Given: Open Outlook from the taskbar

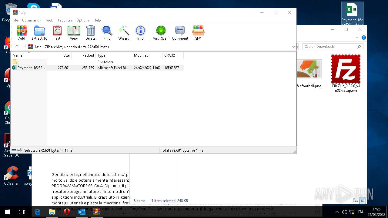Looking at the screenshot, I should click(82, 212).
